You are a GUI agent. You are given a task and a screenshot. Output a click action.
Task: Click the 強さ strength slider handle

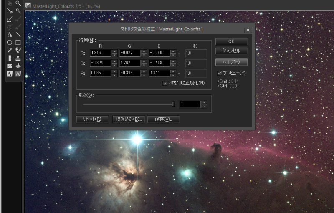click(x=173, y=104)
